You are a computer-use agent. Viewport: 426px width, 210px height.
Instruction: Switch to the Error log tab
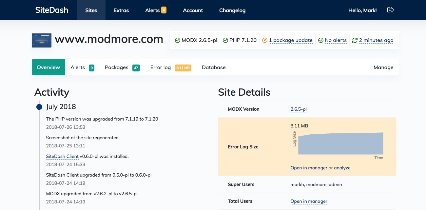pos(160,67)
